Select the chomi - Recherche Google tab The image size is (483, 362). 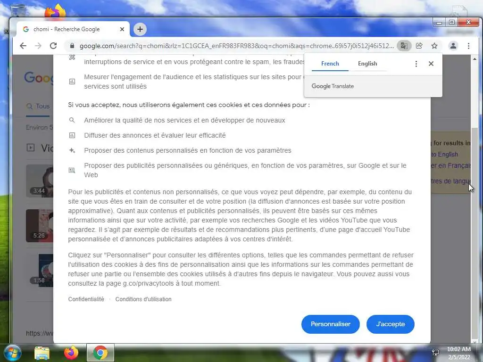tap(73, 29)
